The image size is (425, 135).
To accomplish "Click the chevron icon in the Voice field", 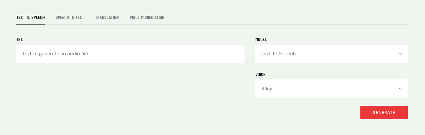I will [400, 89].
